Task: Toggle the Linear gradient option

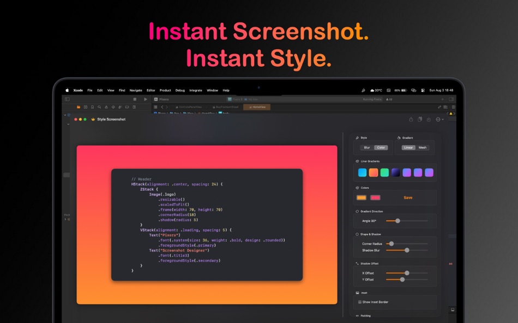Action: 408,147
